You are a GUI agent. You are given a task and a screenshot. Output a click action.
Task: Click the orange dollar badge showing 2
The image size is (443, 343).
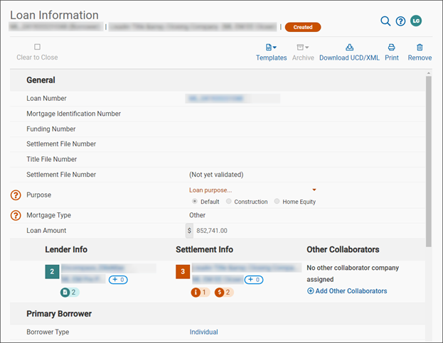224,293
